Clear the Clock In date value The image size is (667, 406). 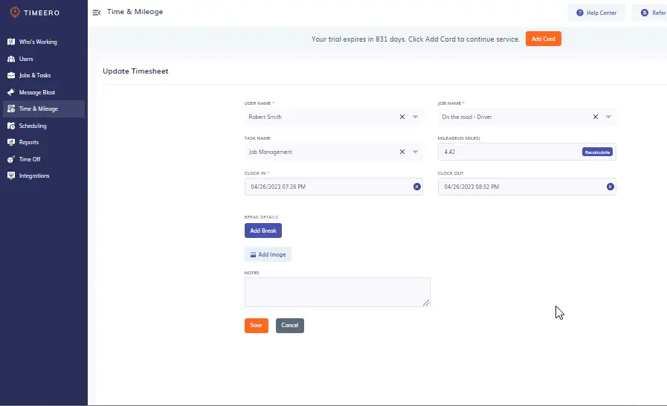pyautogui.click(x=417, y=187)
